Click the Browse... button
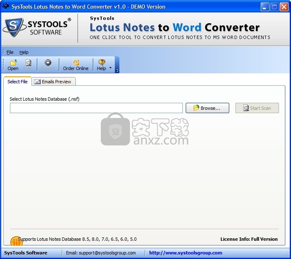291x259 pixels. tap(207, 108)
